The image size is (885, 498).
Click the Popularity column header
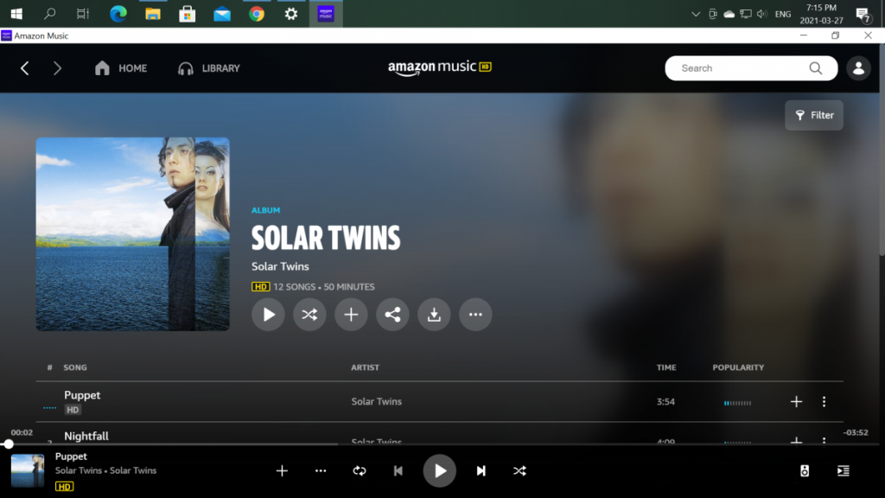coord(738,367)
